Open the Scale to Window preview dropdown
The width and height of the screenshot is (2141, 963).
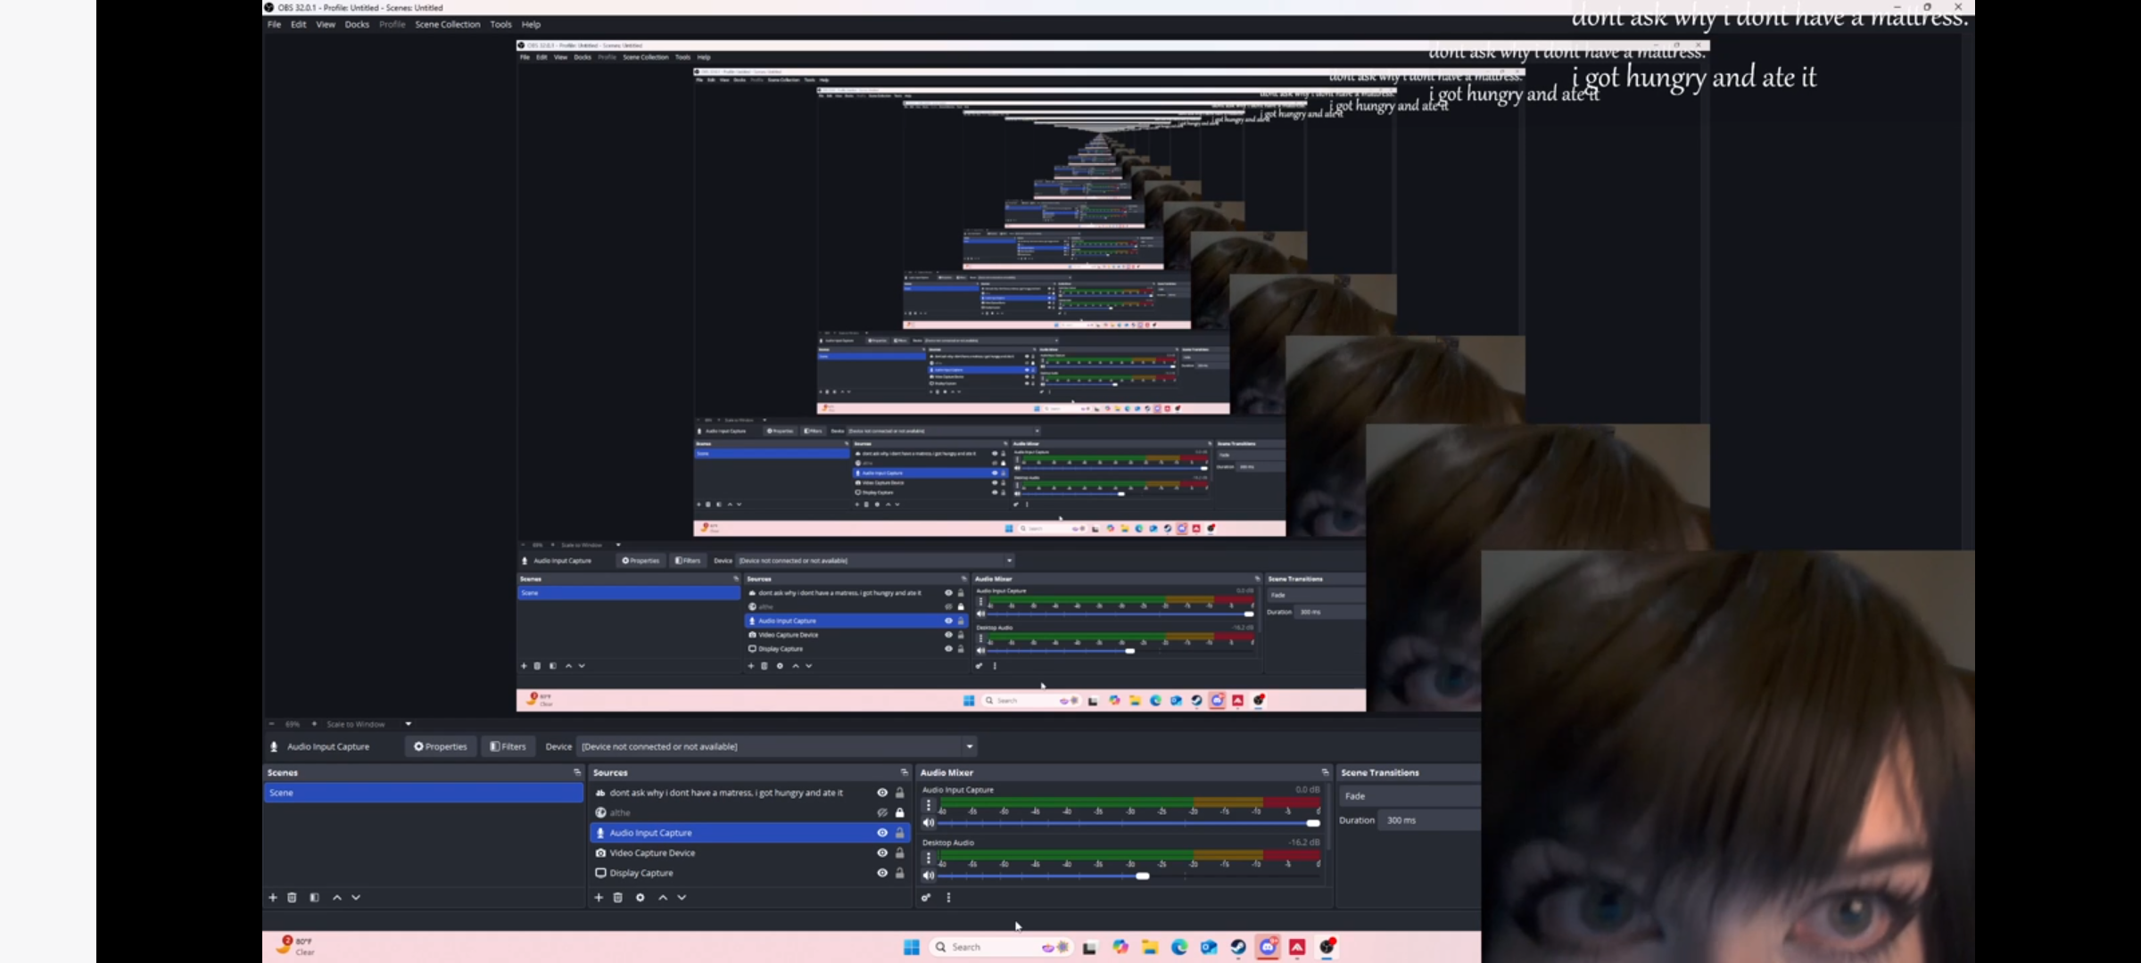coord(408,724)
